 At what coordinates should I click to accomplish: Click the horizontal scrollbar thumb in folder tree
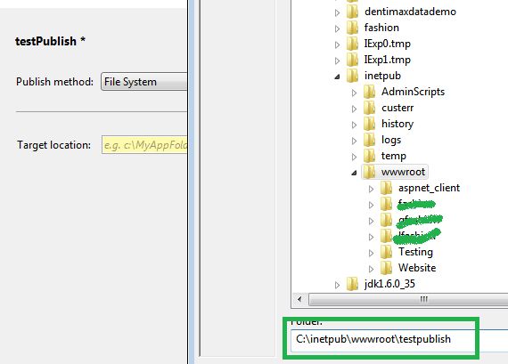(x=408, y=299)
